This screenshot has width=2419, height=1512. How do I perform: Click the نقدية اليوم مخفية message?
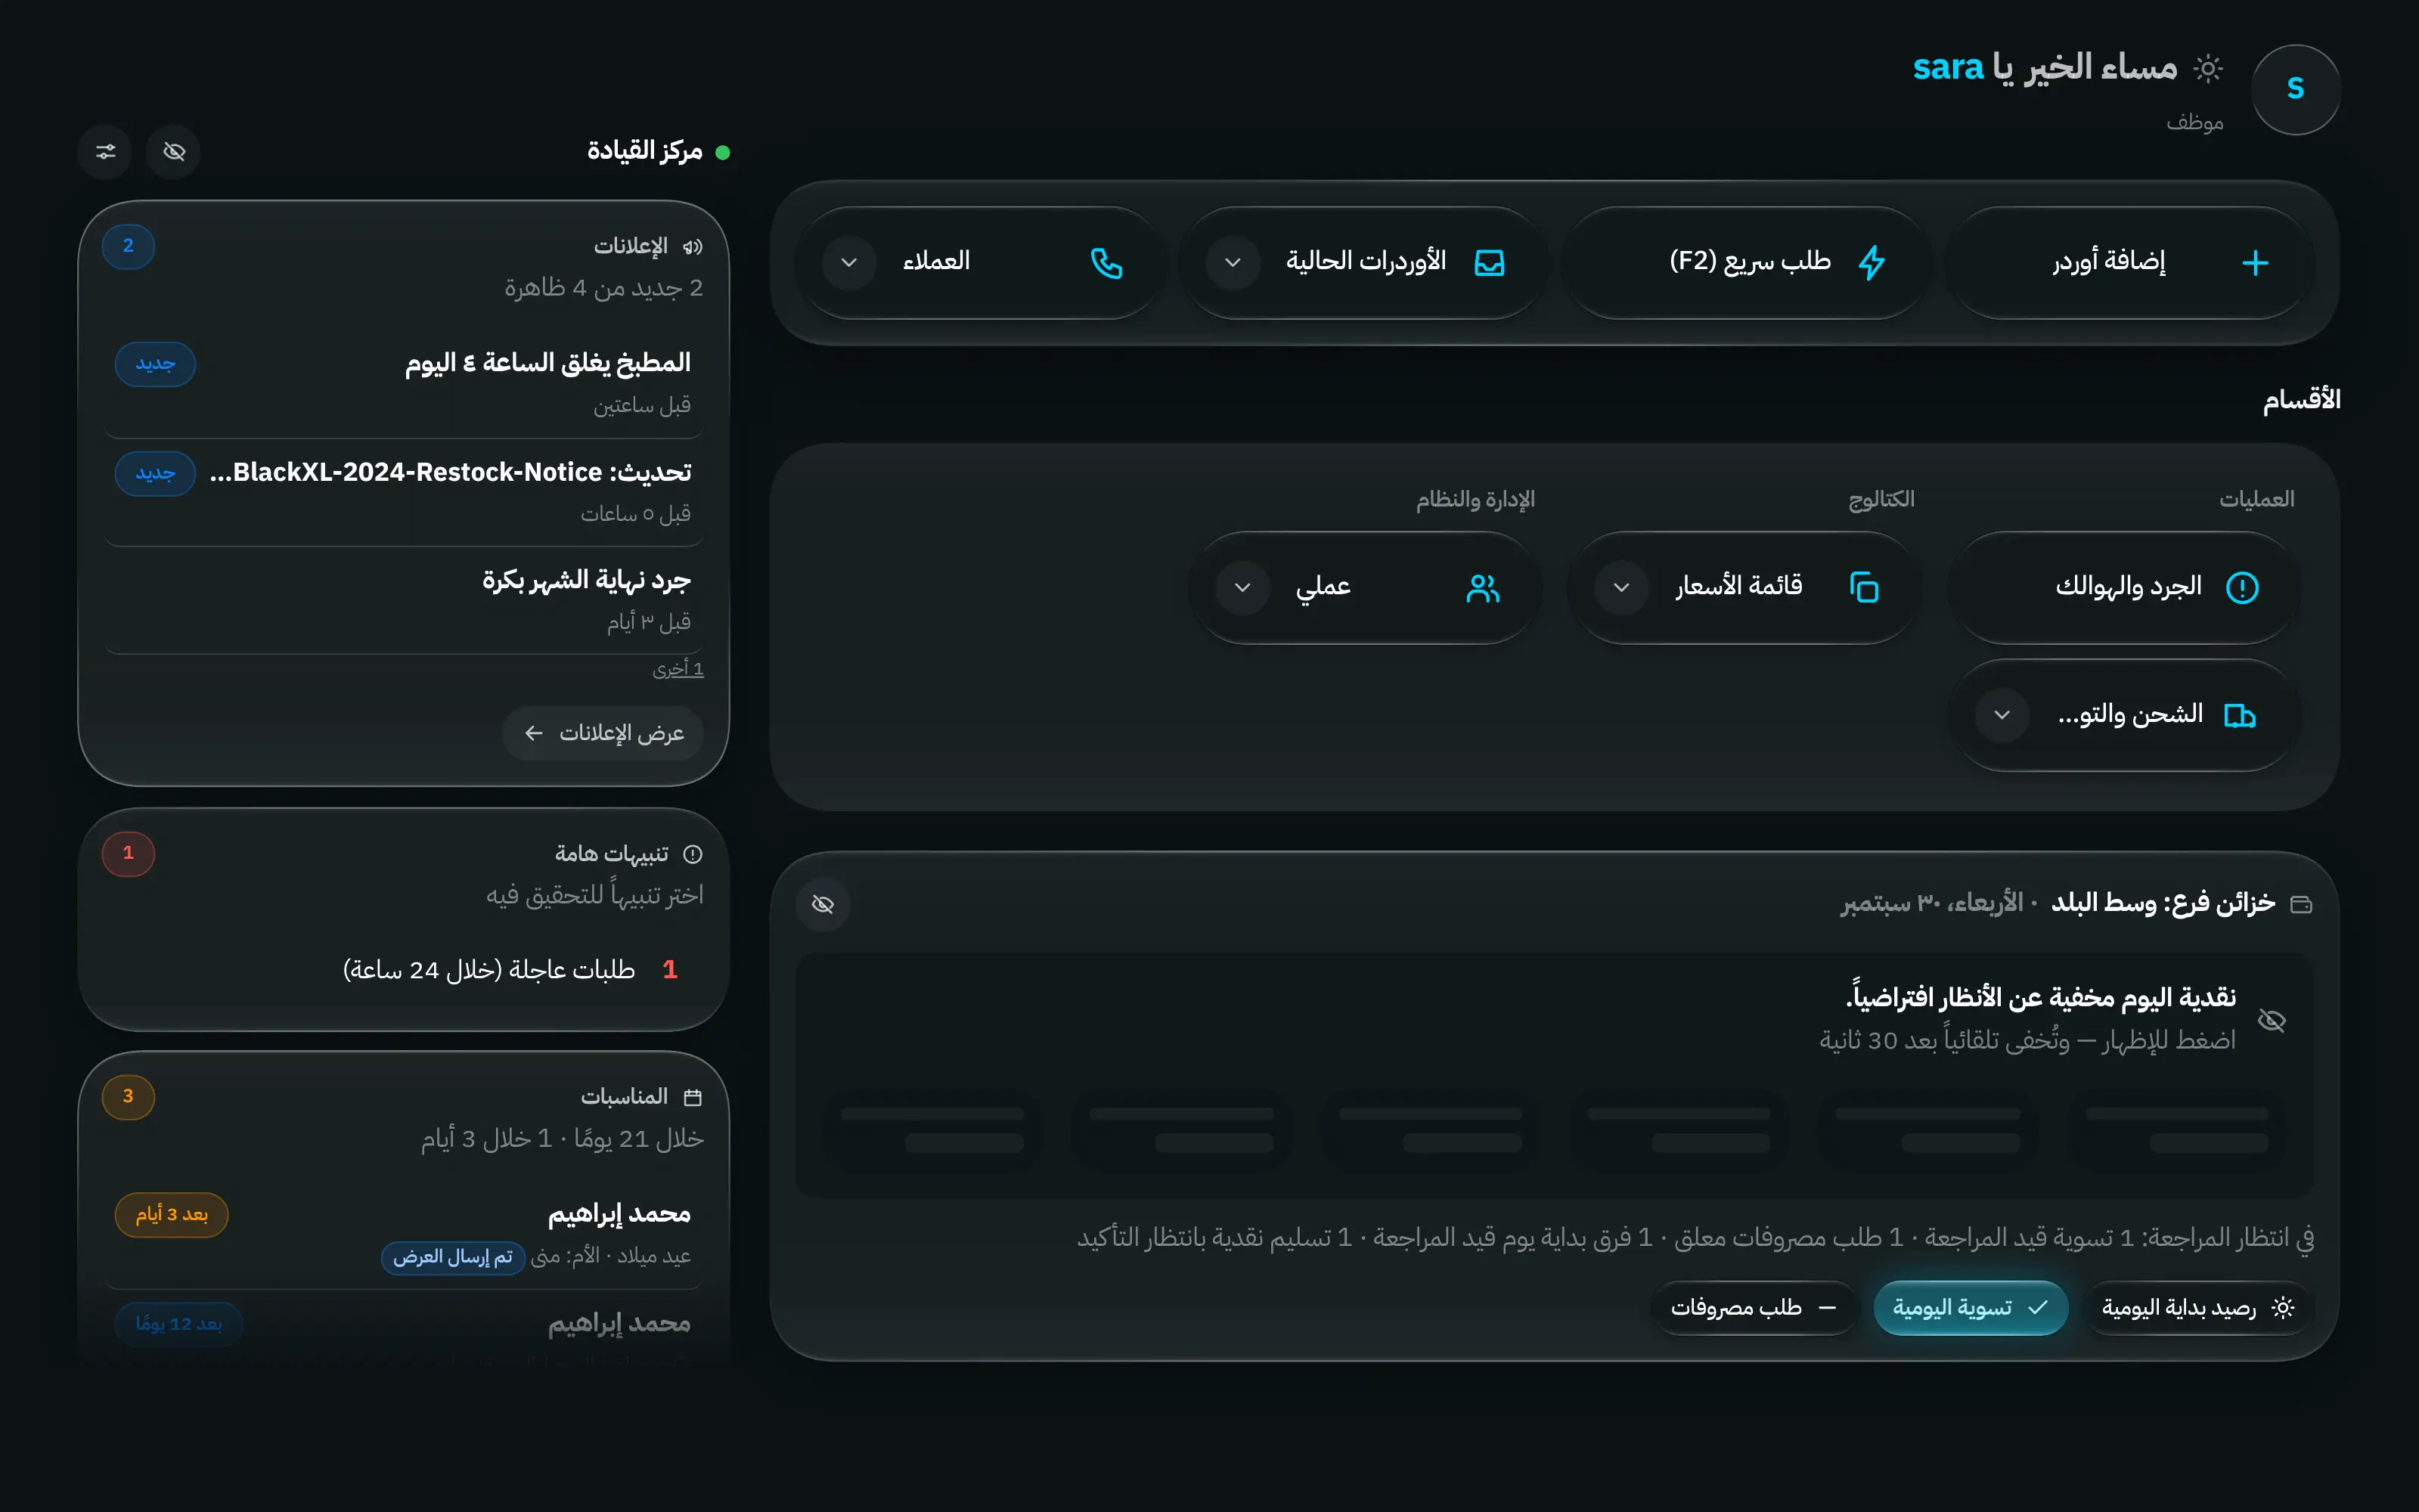pos(2040,999)
